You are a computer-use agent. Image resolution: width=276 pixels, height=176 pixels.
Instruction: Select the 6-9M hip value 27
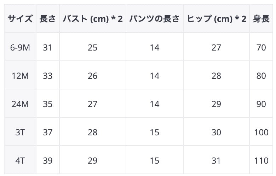point(216,47)
